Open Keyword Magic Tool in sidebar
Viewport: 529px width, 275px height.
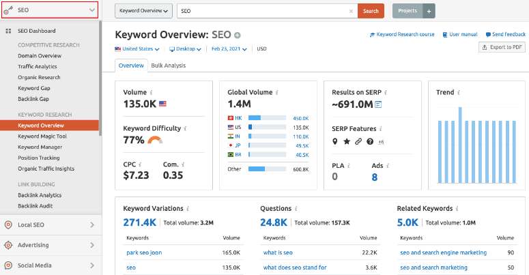(42, 136)
